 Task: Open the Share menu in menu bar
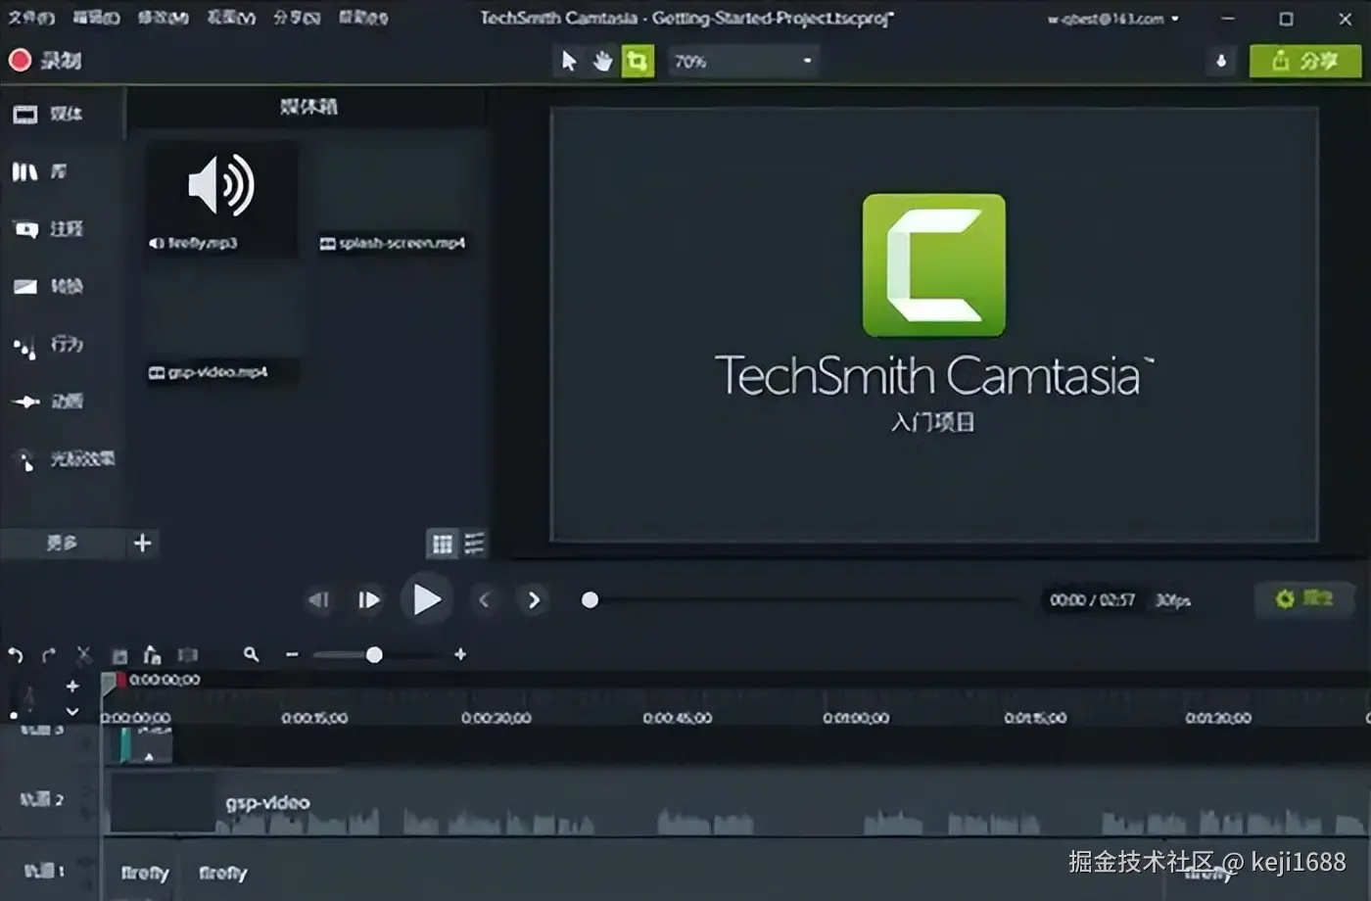297,18
